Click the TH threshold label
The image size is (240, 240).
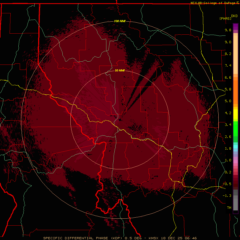tap(229, 208)
